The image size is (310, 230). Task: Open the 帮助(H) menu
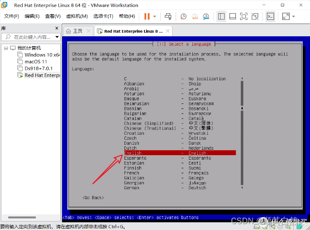coord(127,16)
